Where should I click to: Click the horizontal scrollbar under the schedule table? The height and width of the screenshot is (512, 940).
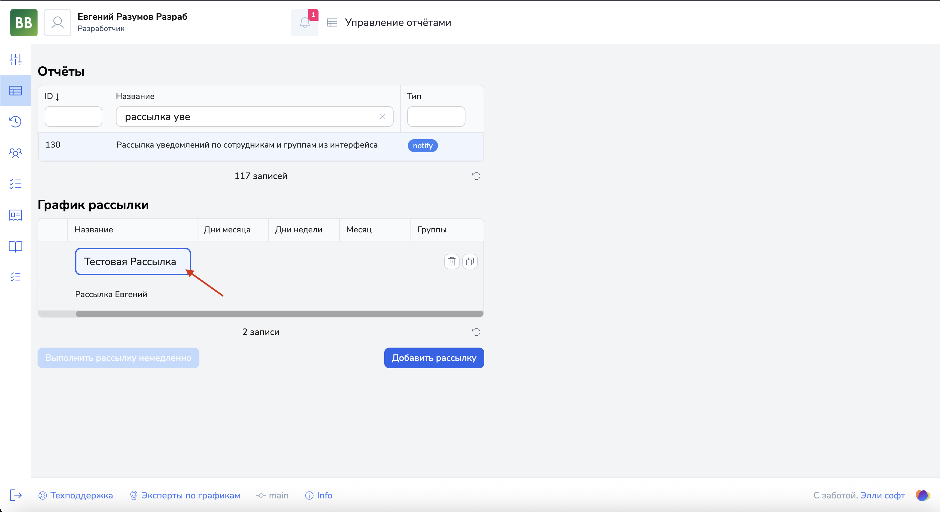coord(279,314)
